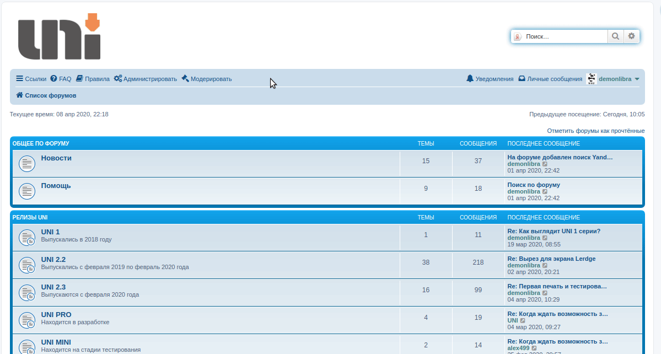Click into the Поиск search field
This screenshot has height=354, width=661.
click(565, 36)
